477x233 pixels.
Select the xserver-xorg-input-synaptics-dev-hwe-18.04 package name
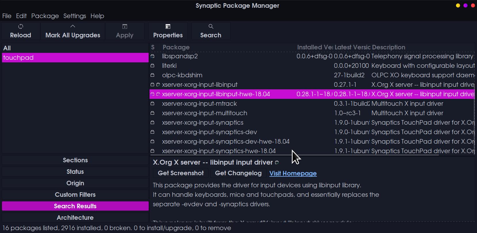tap(226, 141)
